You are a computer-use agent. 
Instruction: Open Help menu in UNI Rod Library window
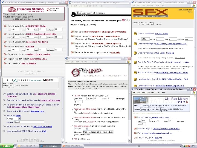coord(163,93)
